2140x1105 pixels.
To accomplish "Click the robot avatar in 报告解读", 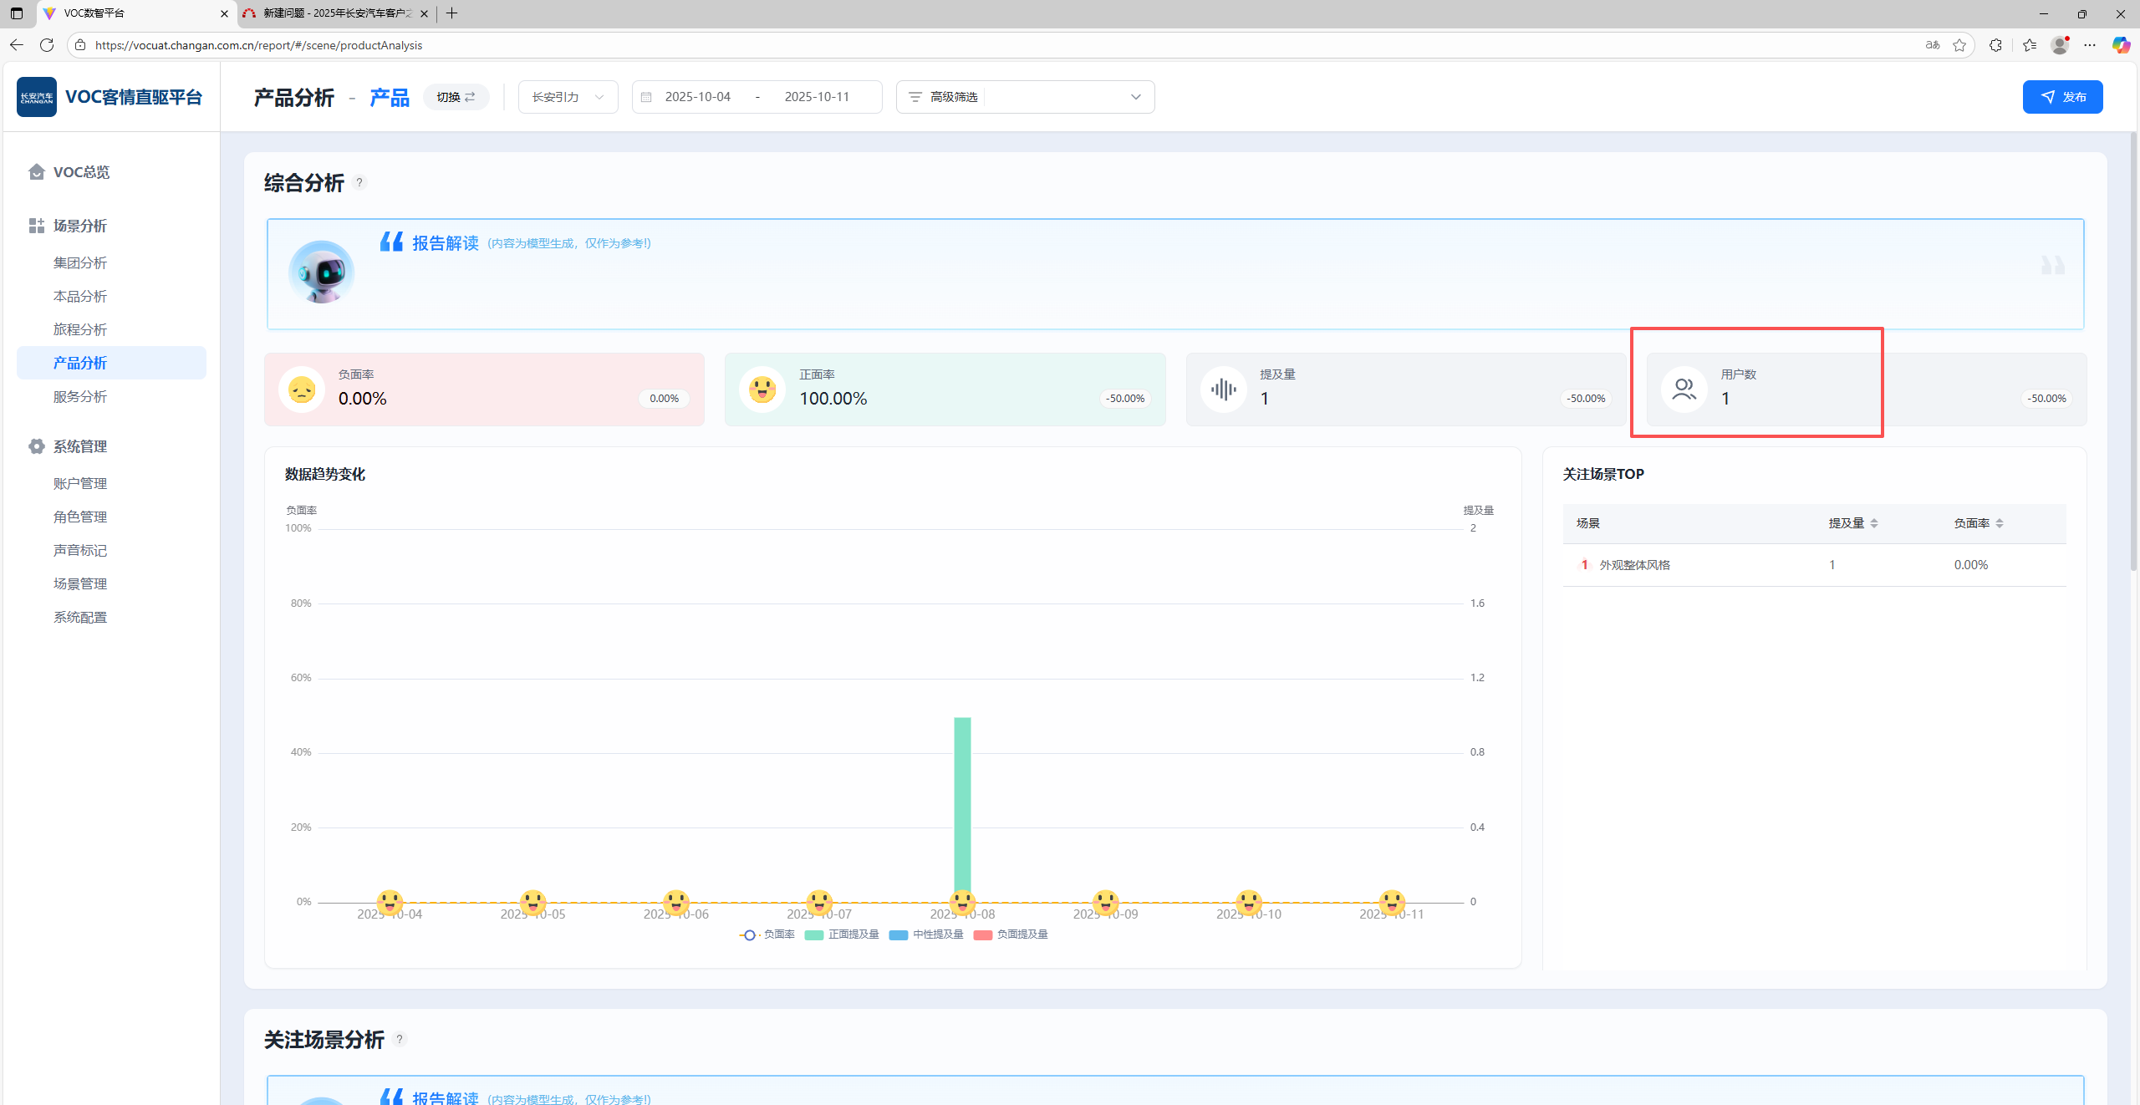I will (x=321, y=272).
